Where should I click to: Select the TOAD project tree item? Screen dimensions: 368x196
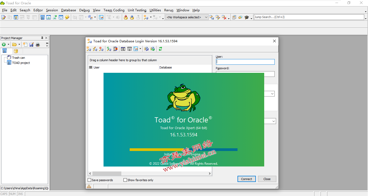pos(21,63)
